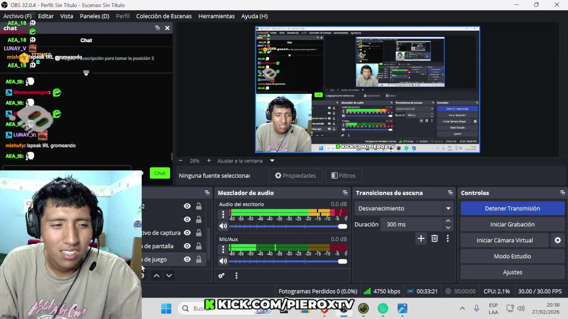Zoom out the preview with minus

click(180, 161)
